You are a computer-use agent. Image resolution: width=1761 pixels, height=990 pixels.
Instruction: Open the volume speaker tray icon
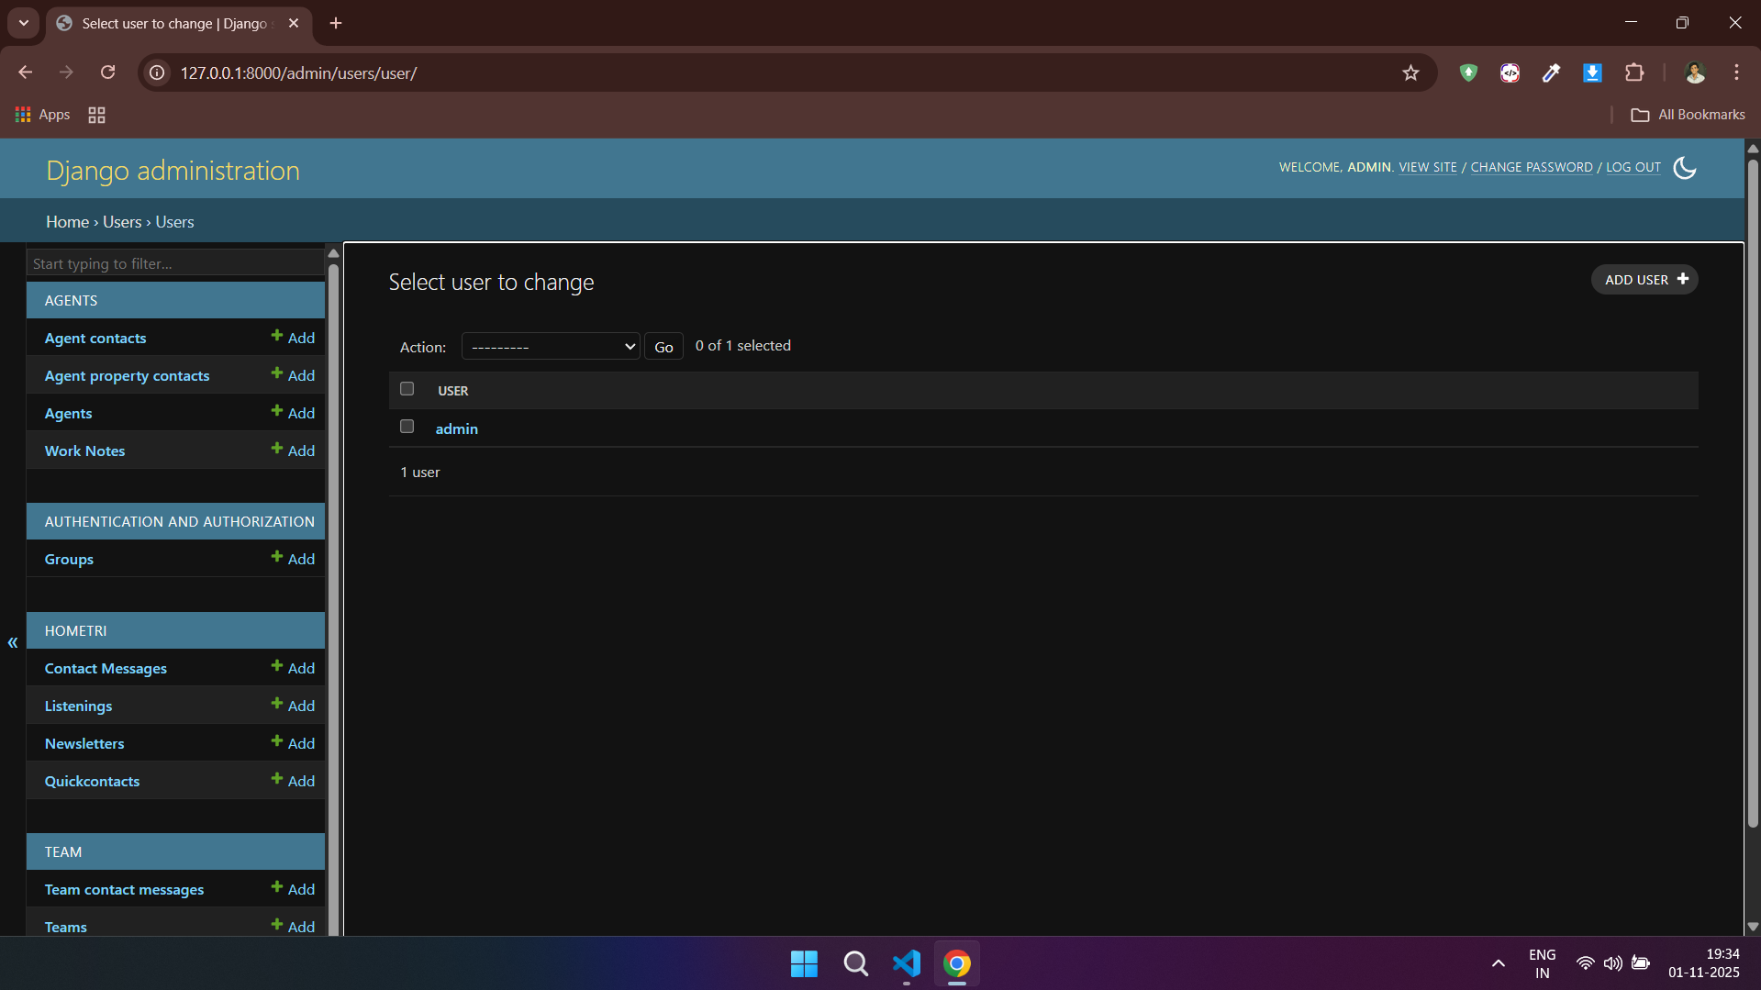coord(1612,963)
